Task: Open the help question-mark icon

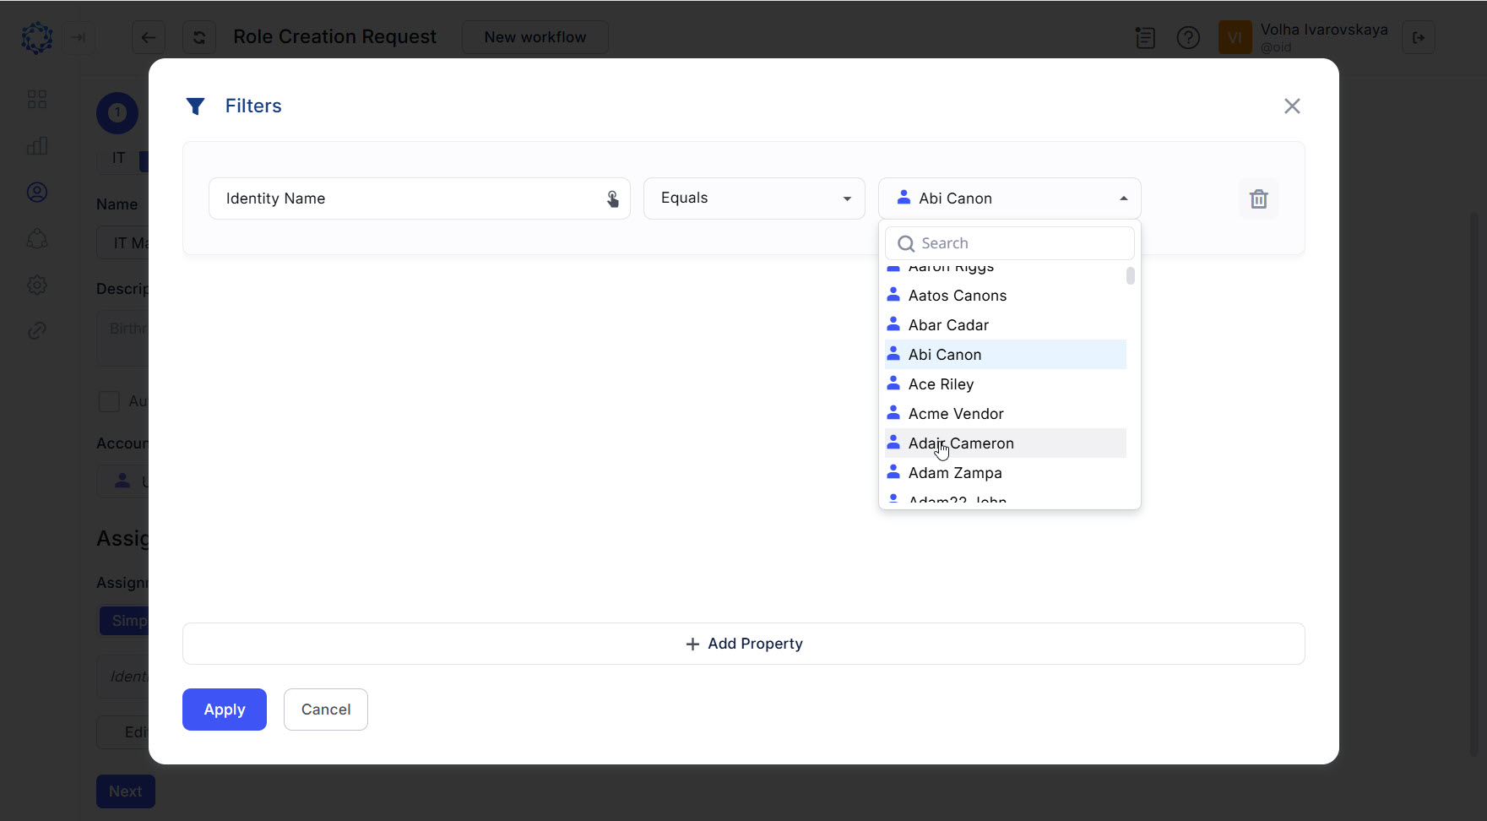Action: 1188,37
